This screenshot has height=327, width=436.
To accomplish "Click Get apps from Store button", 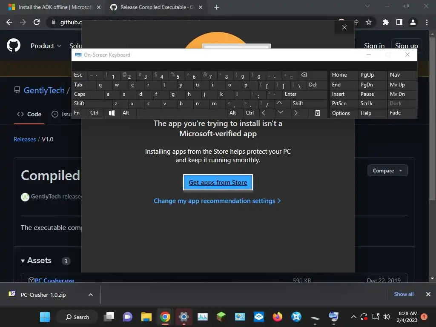I will 218,182.
